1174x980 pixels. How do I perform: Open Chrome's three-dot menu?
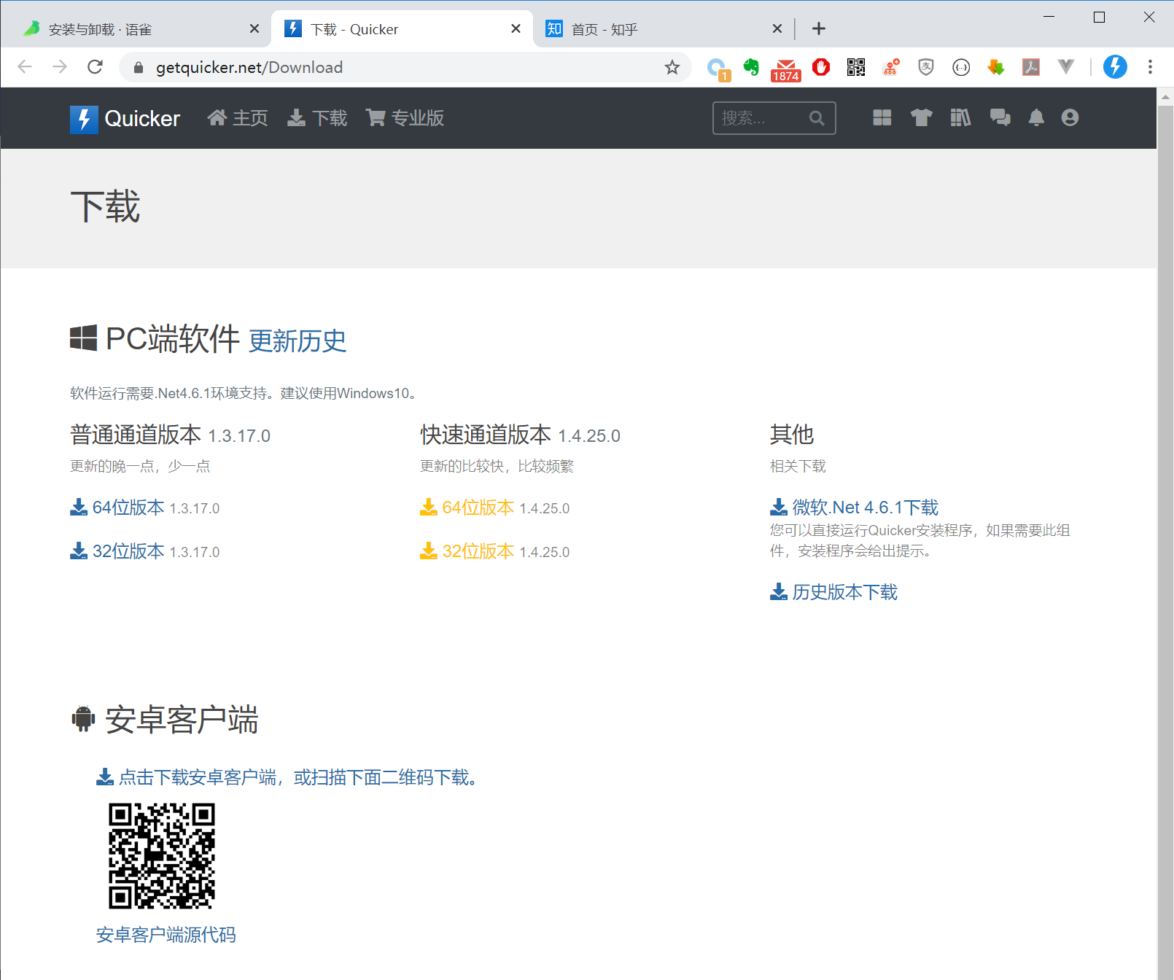click(x=1150, y=67)
